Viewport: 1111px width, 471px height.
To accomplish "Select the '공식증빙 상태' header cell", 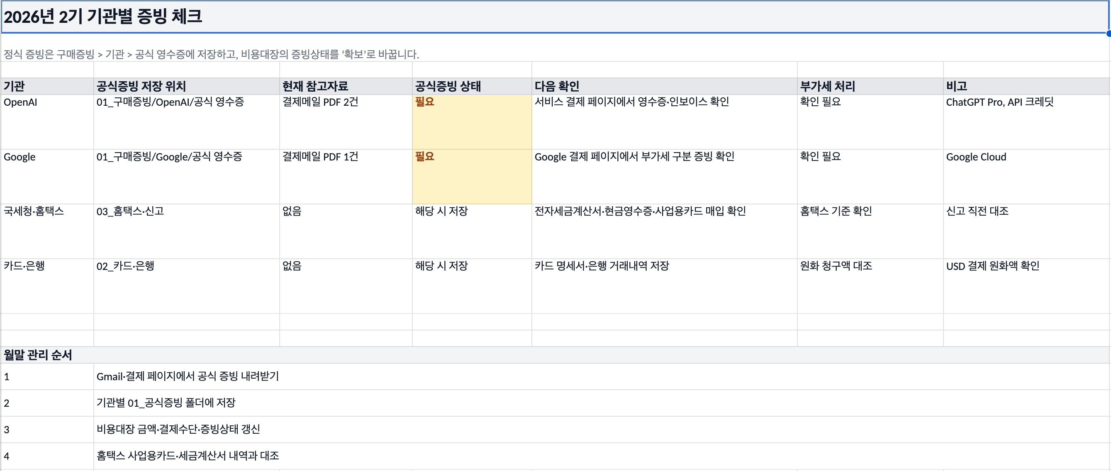I will [472, 86].
